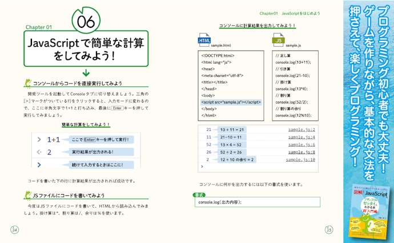Click the 06 section number badge

pos(86,21)
